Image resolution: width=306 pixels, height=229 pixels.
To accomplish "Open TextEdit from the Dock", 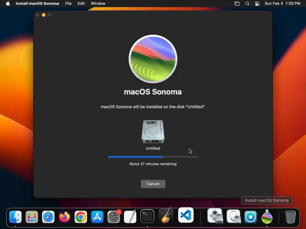I will coord(130,217).
